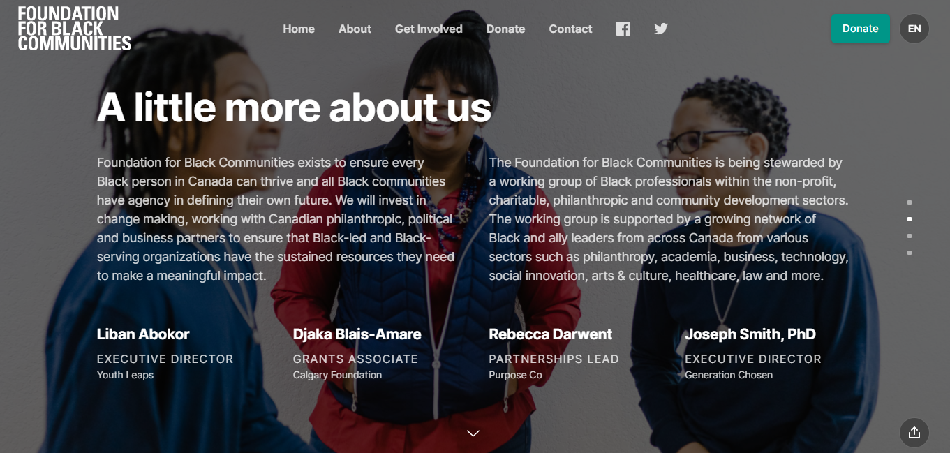Viewport: 950px width, 453px height.
Task: Open the Contact page link
Action: (x=570, y=29)
